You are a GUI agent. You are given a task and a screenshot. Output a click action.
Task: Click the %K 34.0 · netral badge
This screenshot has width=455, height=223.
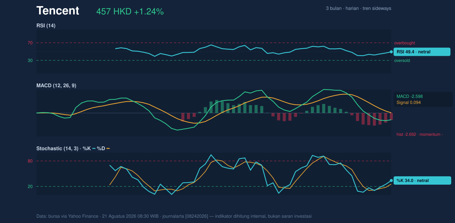pos(422,181)
